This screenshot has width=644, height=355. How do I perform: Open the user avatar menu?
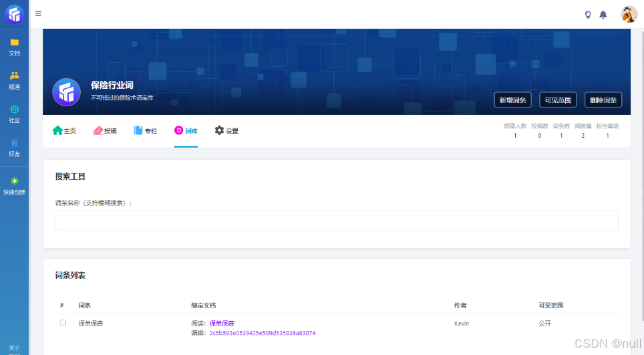coord(629,15)
